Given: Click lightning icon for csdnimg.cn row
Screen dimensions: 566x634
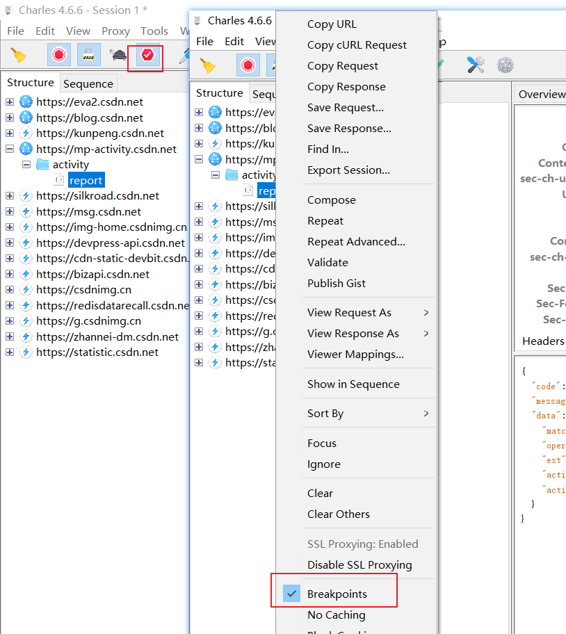Looking at the screenshot, I should (26, 289).
